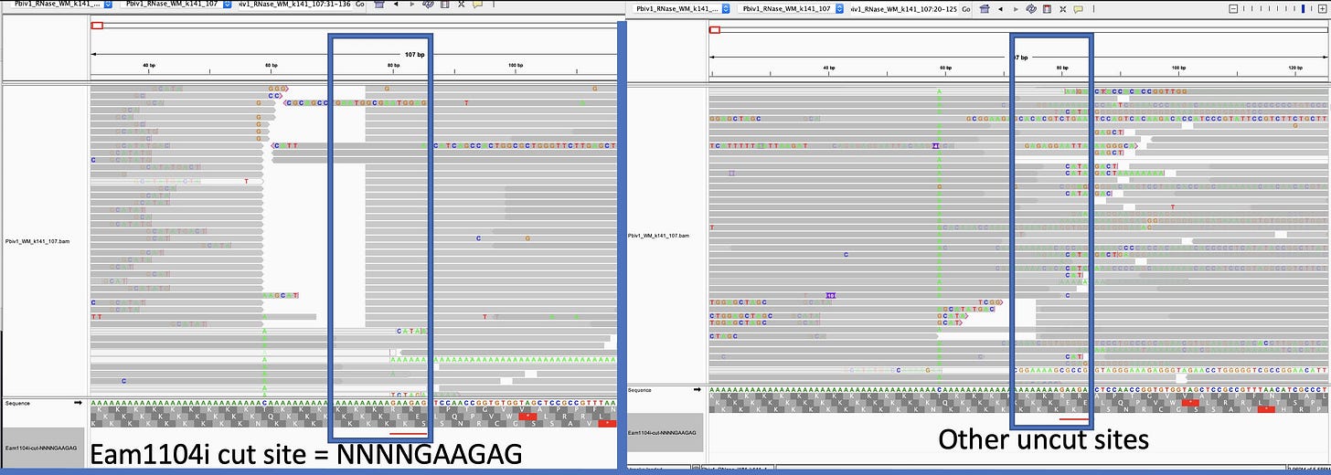Click home icon in right IGV window
This screenshot has width=1331, height=475.
pyautogui.click(x=985, y=8)
